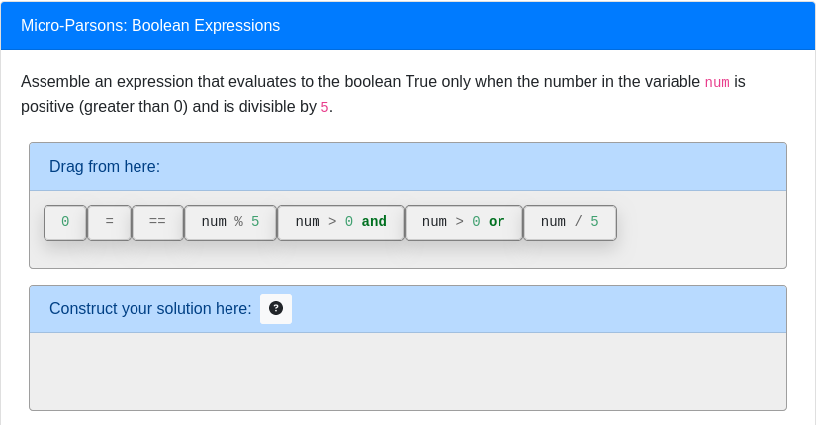
Task: Click the question mark help icon
Action: [x=276, y=308]
